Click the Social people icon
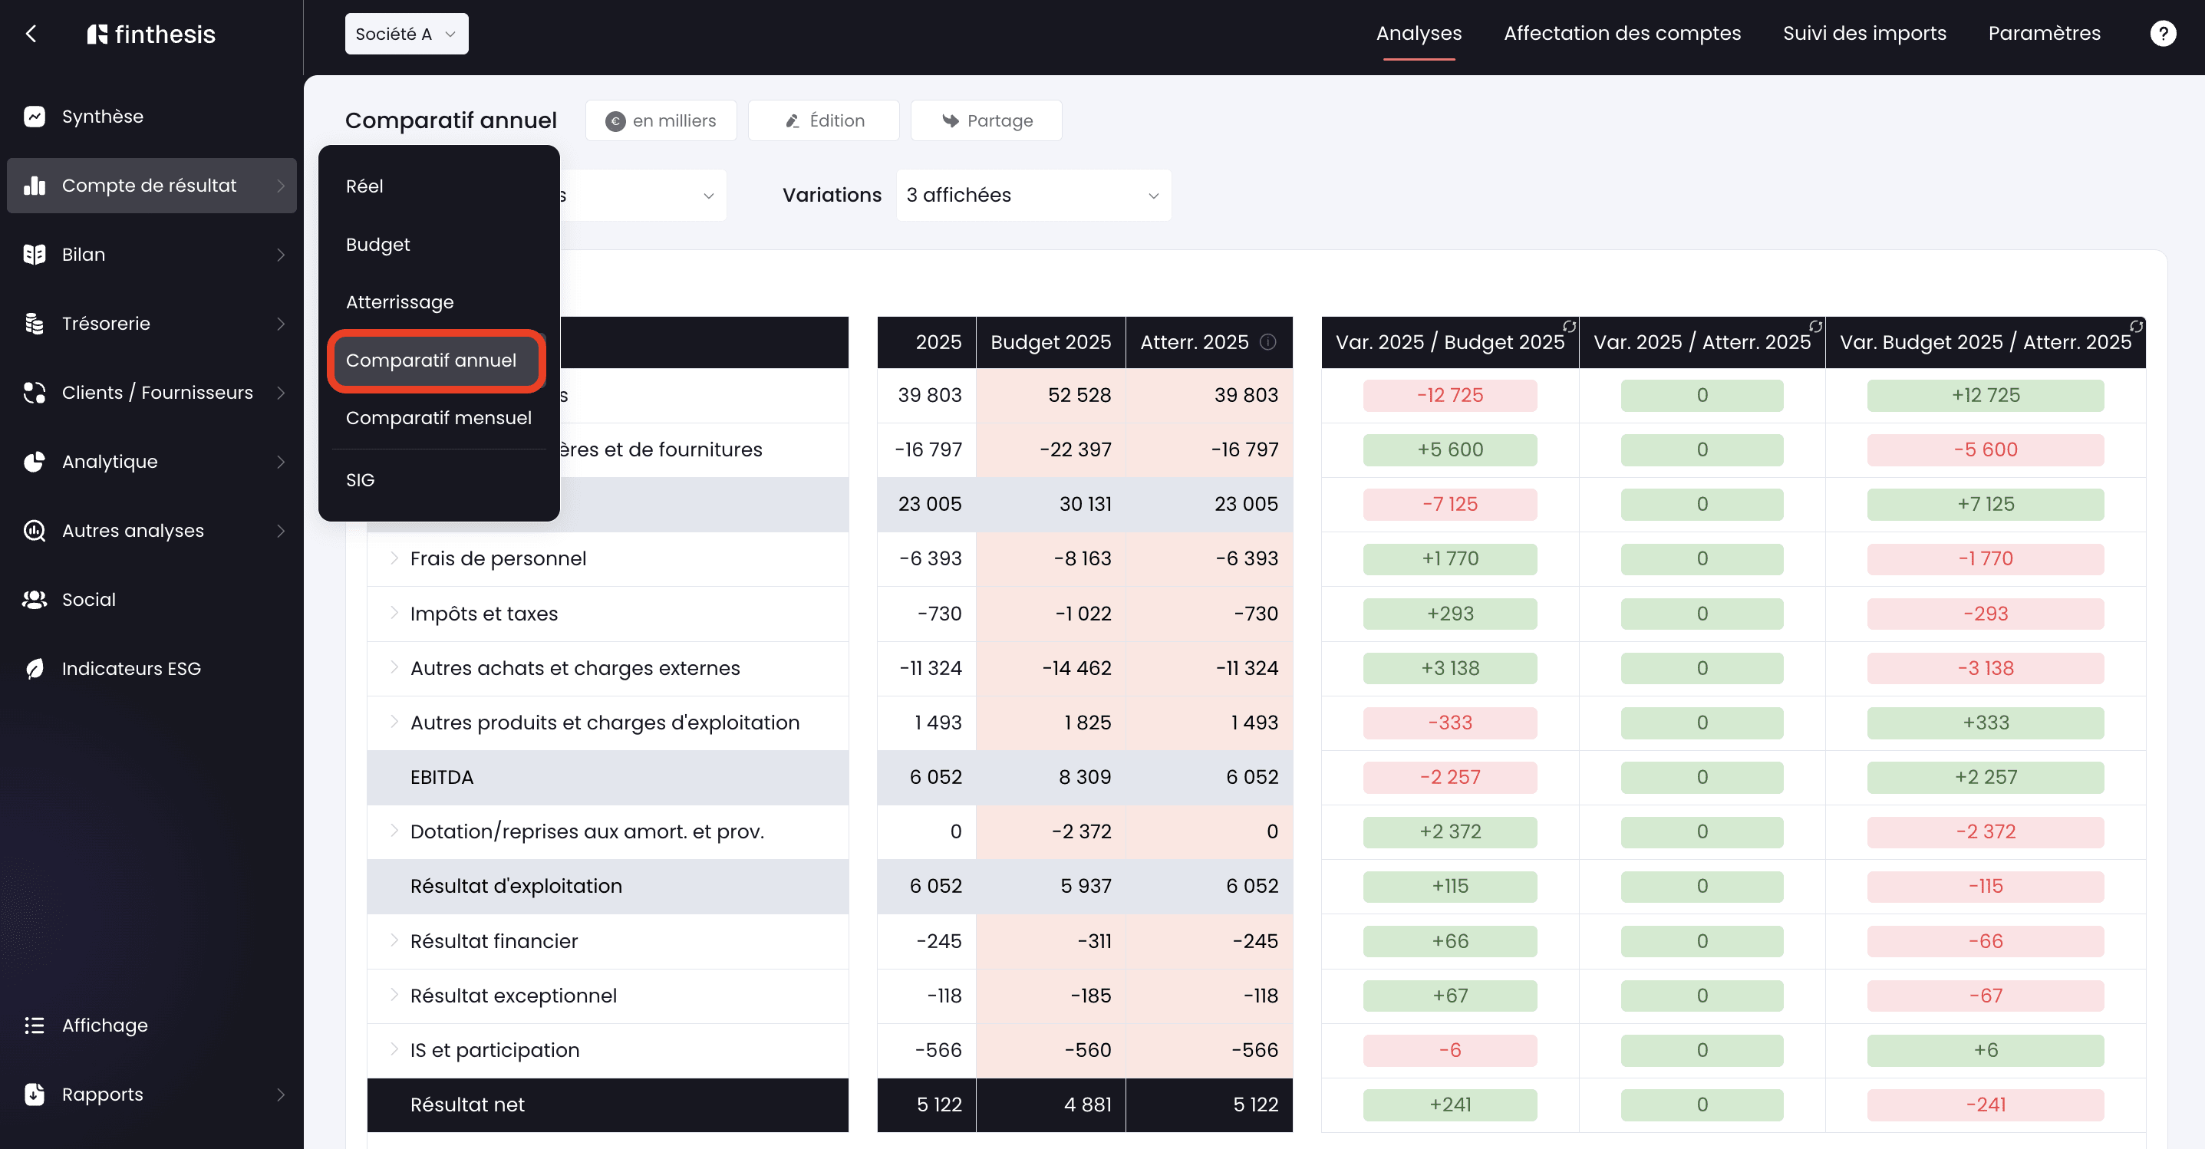Image resolution: width=2205 pixels, height=1149 pixels. click(x=35, y=600)
